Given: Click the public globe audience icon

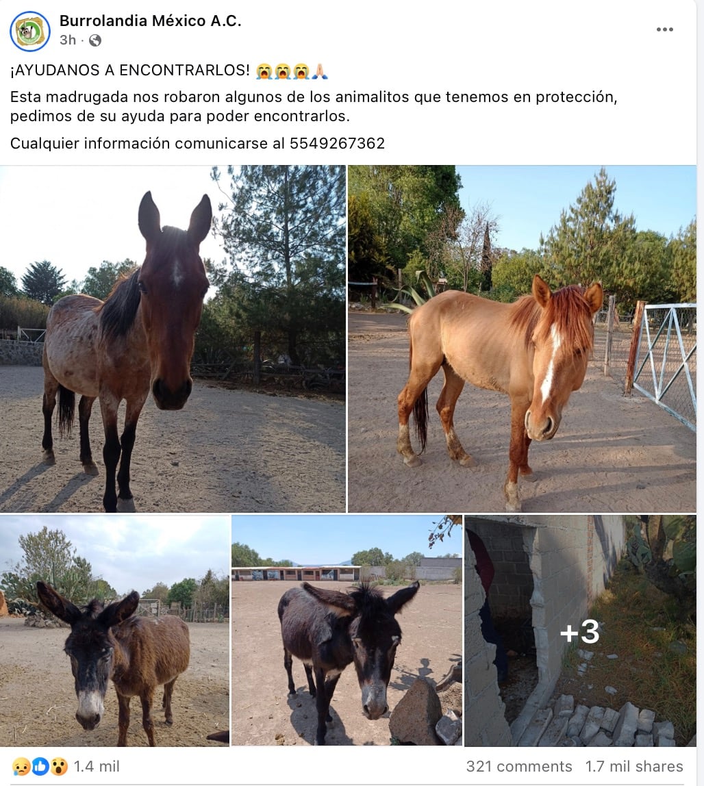Looking at the screenshot, I should pos(95,40).
